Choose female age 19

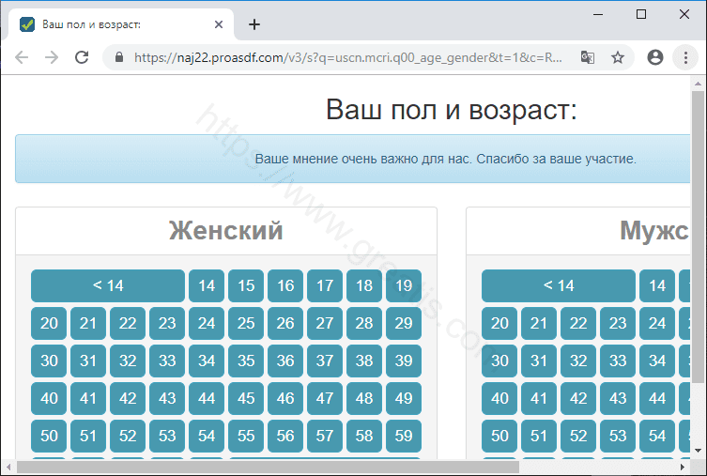coord(404,285)
